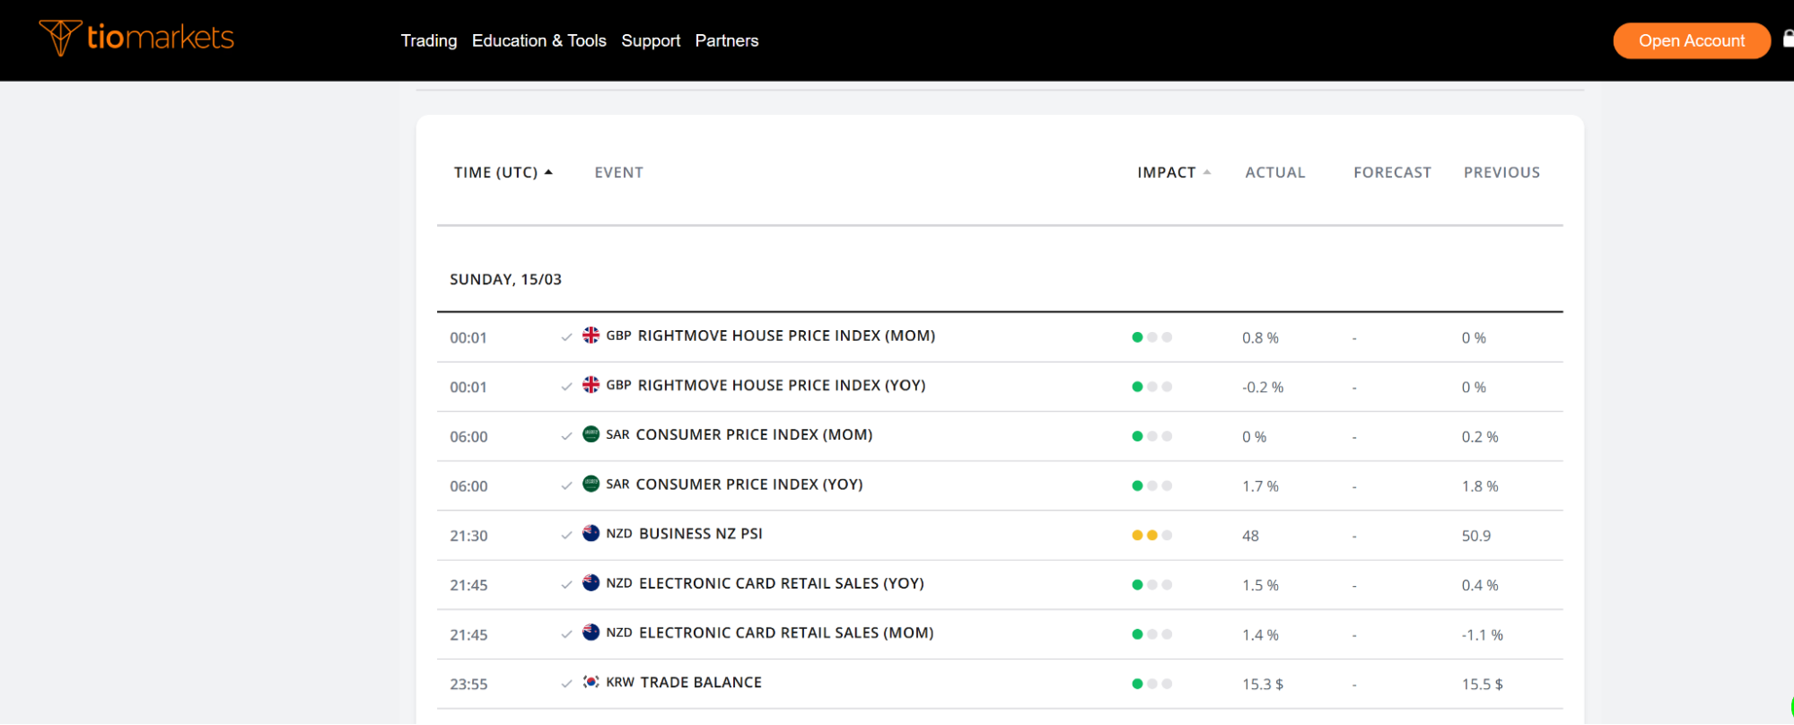Go to the Partners link
Screen dimensions: 1794x725
coord(726,40)
